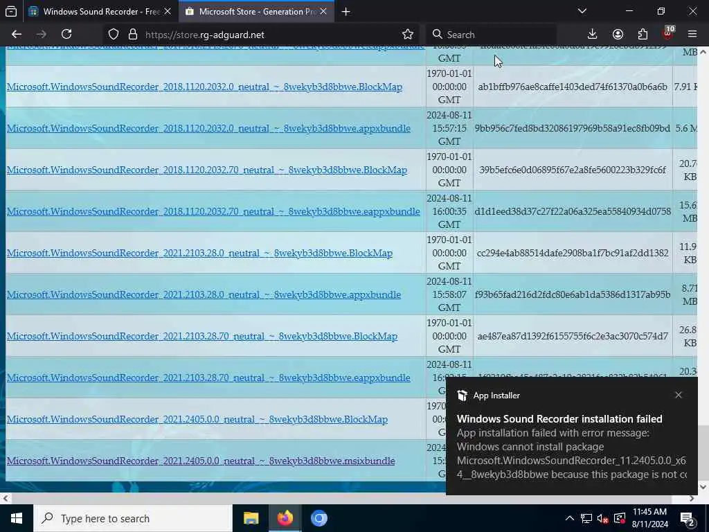Download 2021.2103.28.70 eappxbundle file
Viewport: 709px width, 532px height.
(208, 378)
